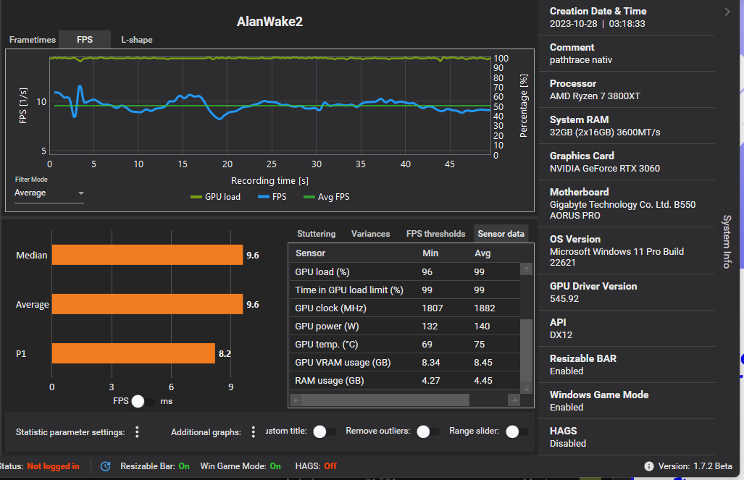Enable the Custom title toggle
Screen dimensions: 744x480
click(325, 431)
